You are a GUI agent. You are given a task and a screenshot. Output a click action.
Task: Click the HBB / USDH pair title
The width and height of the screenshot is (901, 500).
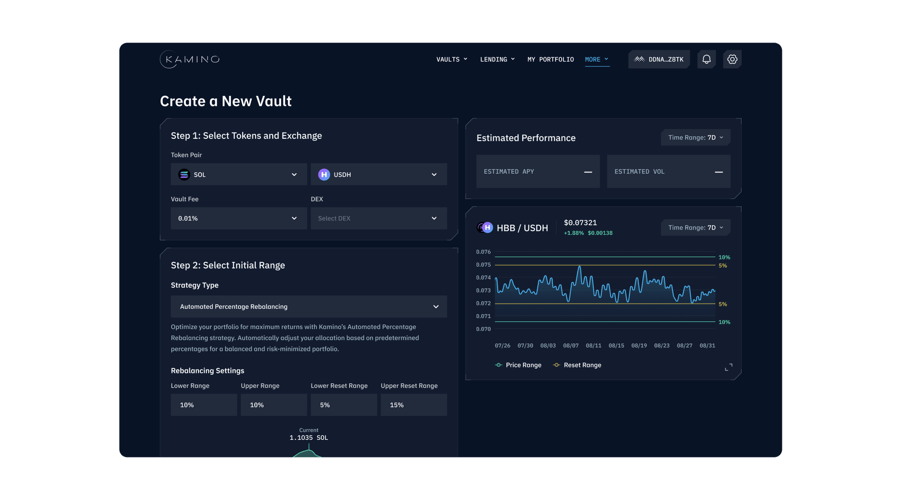522,228
